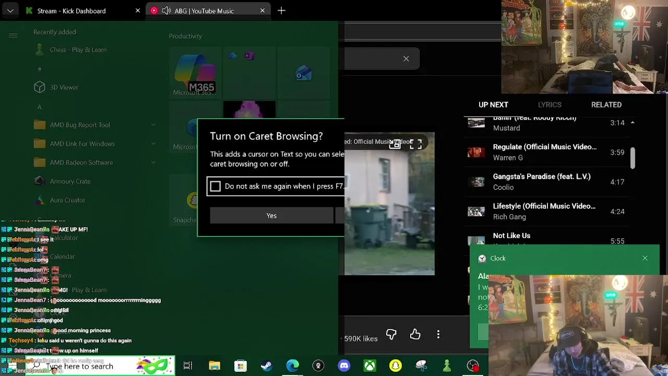Click the Productivity group heading
Screen dimensions: 668x376
[185, 36]
